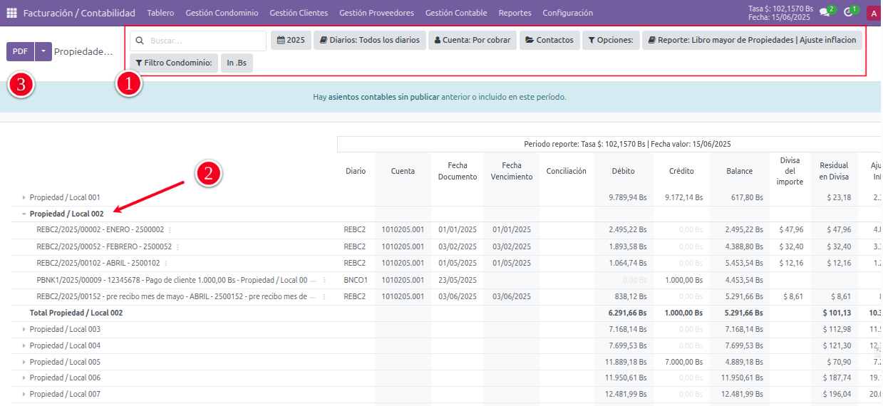This screenshot has width=883, height=406.
Task: Open the 2025 date filter
Action: click(x=290, y=40)
